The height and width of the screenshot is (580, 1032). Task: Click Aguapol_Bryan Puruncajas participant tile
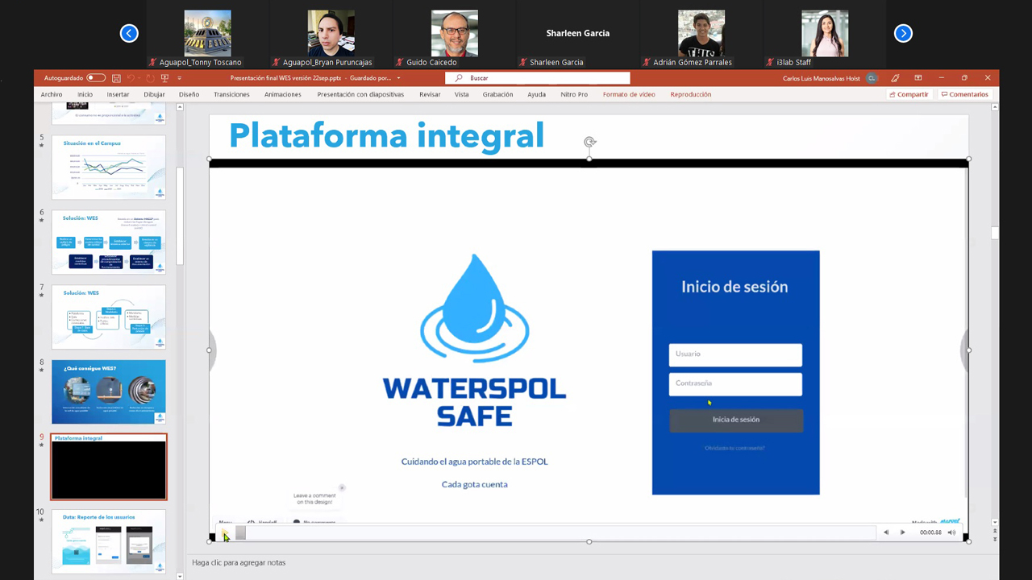tap(331, 34)
